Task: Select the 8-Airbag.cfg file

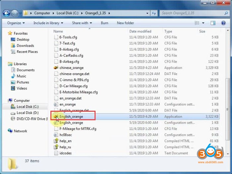Action: (x=69, y=50)
